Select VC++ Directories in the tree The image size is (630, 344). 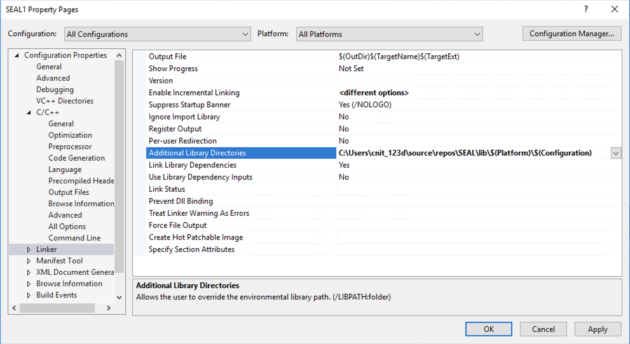[x=64, y=101]
